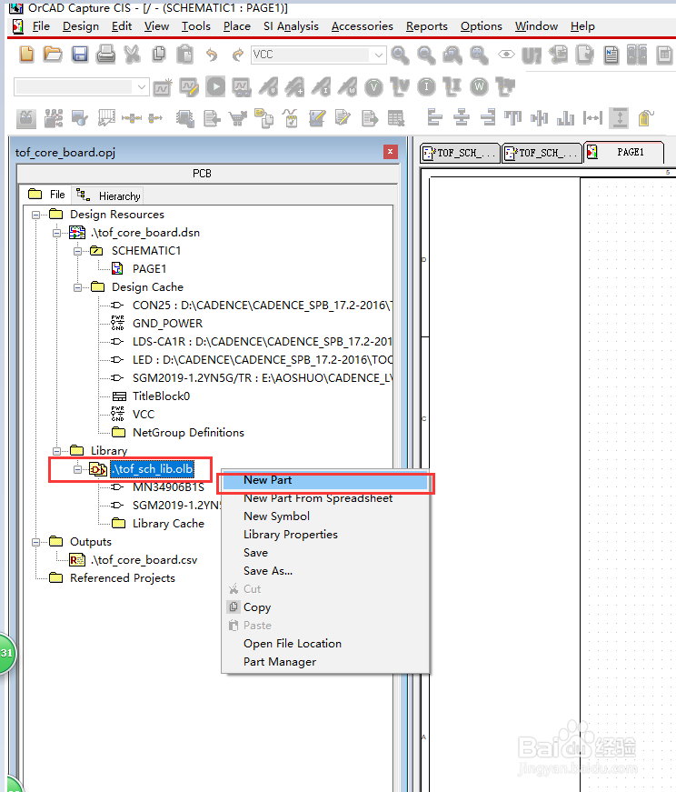Select the Library Cache folder
676x792 pixels.
168,523
